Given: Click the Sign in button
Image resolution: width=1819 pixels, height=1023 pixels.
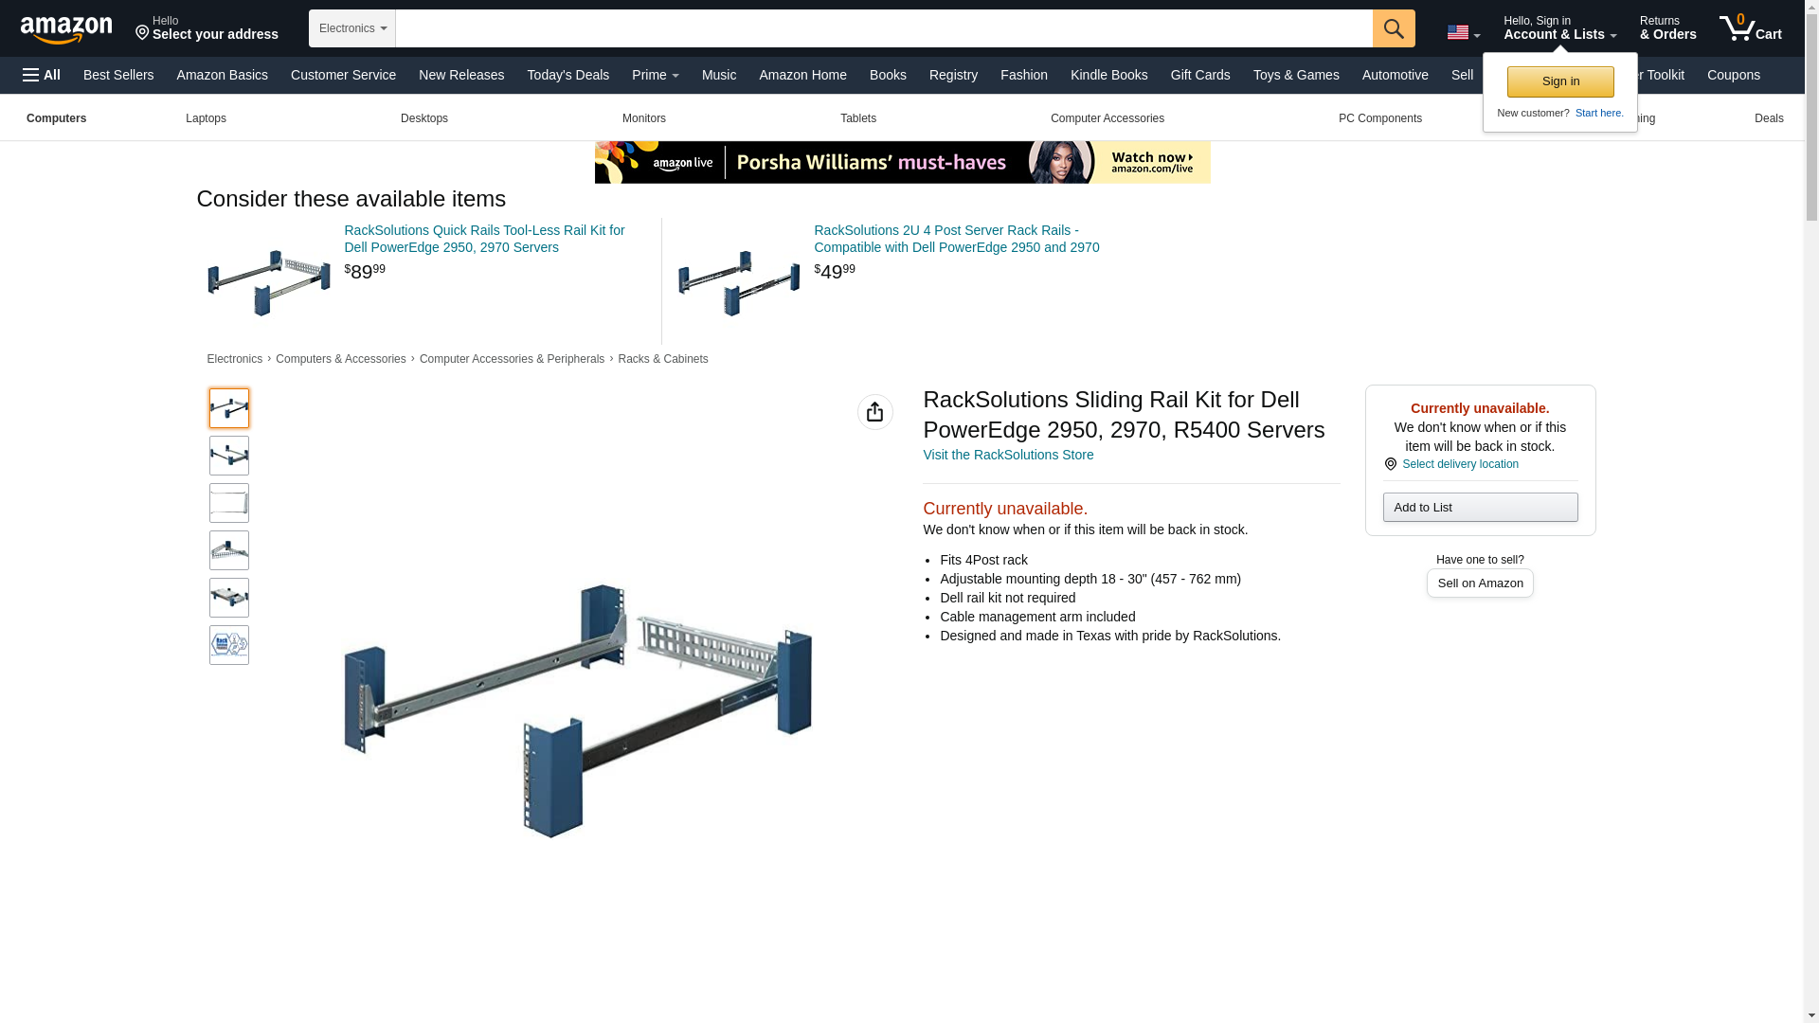Looking at the screenshot, I should click(x=1560, y=81).
